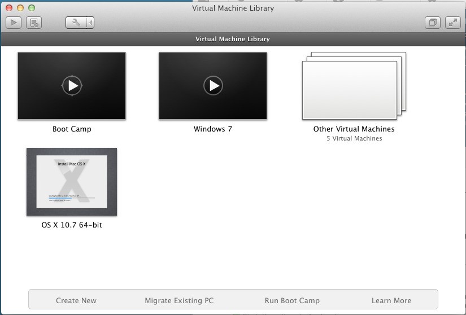The height and width of the screenshot is (315, 466).
Task: Click the collapse arrow beside the wrench
Action: (x=90, y=23)
